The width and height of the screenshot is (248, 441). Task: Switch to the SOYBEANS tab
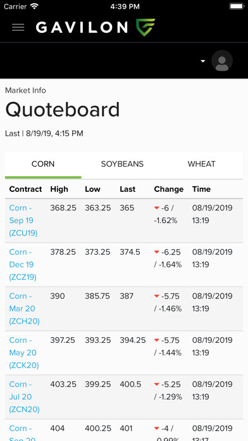[x=122, y=164]
